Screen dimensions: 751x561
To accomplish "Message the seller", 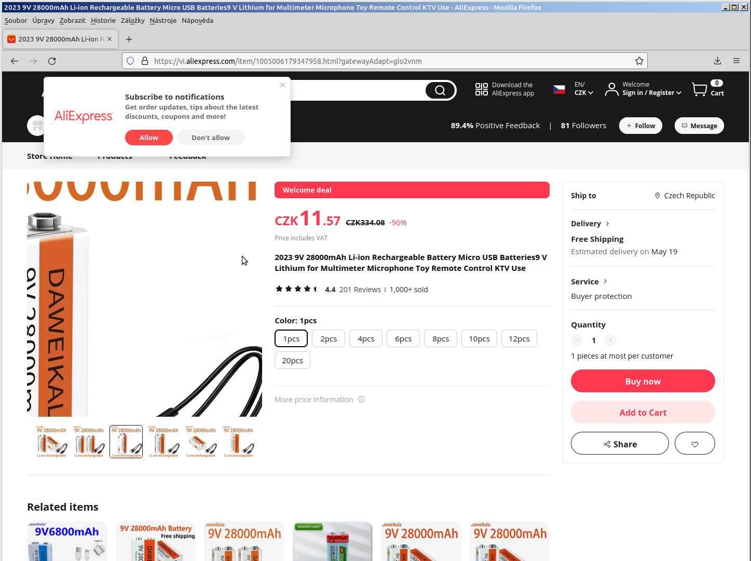I will point(699,126).
